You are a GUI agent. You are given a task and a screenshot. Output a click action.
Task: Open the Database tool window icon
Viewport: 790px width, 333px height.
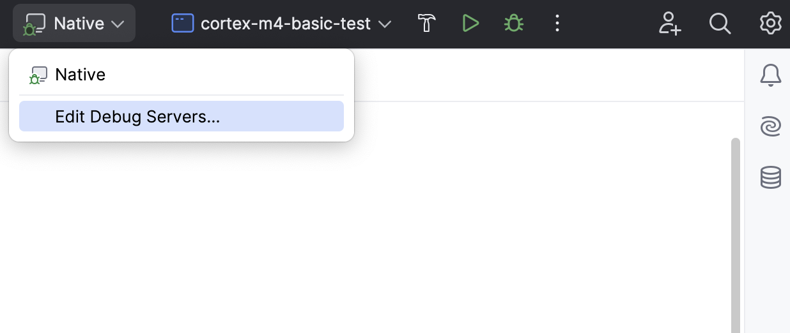pyautogui.click(x=771, y=177)
